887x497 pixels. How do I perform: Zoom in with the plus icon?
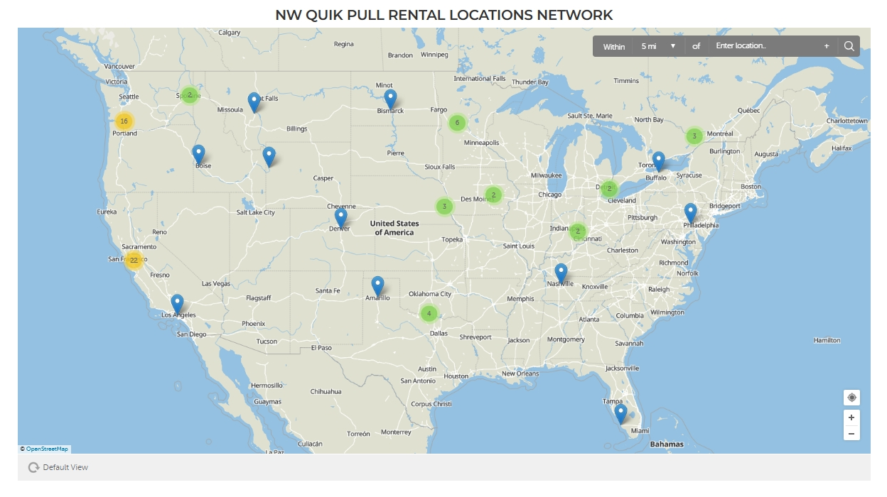pyautogui.click(x=851, y=417)
